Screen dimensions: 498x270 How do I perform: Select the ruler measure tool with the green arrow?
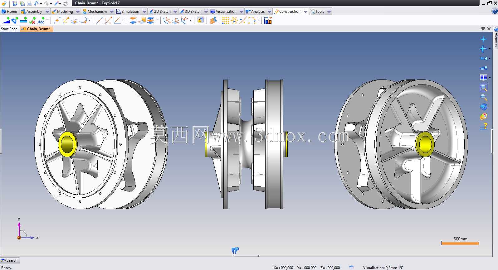pyautogui.click(x=23, y=21)
